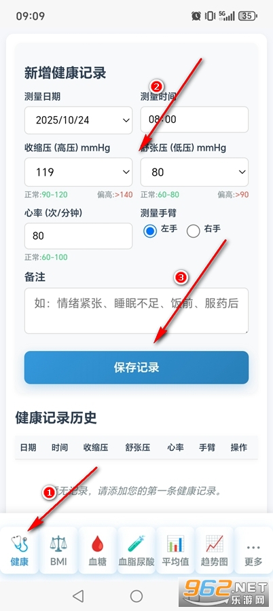Viewport: 273px width, 611px height.
Task: Open the 平均值 bar chart icon
Action: tap(175, 543)
